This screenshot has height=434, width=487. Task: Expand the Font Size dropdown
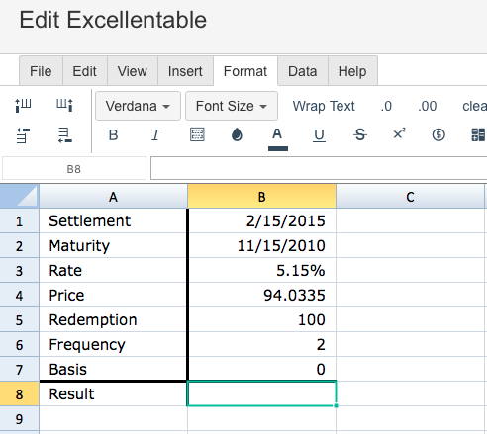pos(232,106)
